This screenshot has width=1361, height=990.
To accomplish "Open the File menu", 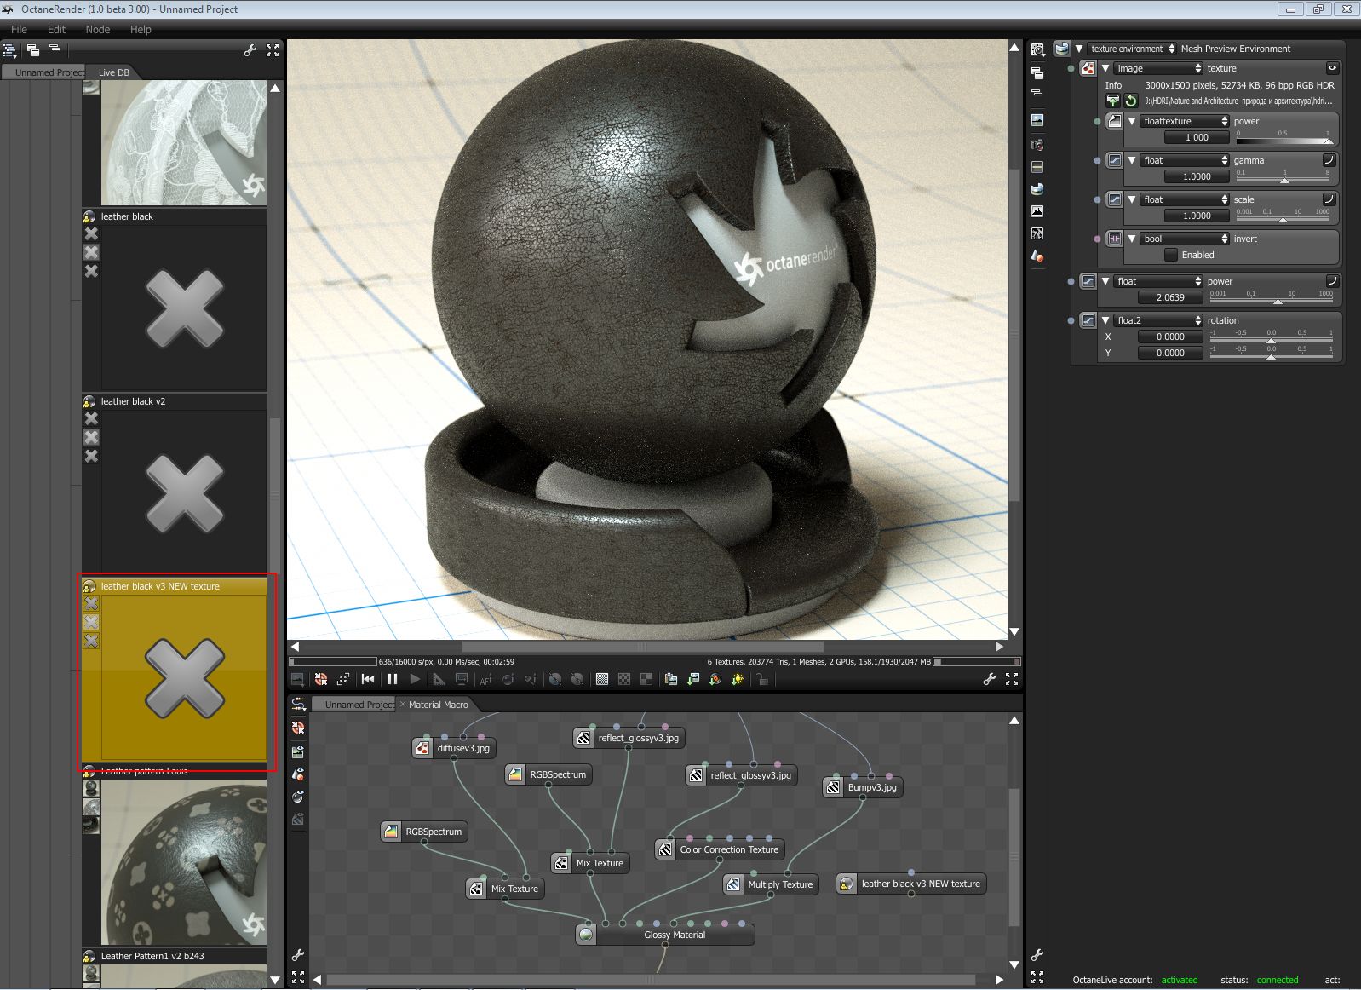I will [19, 29].
